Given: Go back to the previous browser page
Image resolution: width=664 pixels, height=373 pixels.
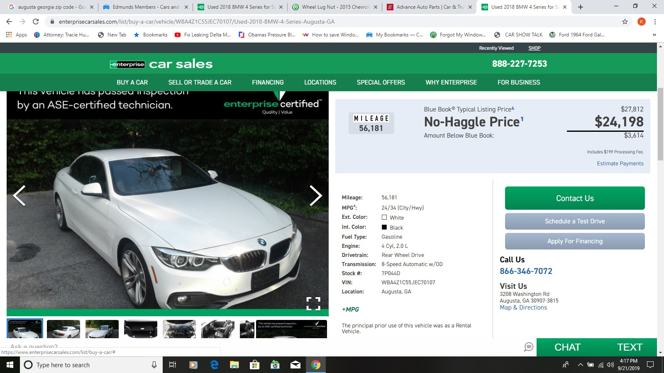Looking at the screenshot, I should point(9,22).
